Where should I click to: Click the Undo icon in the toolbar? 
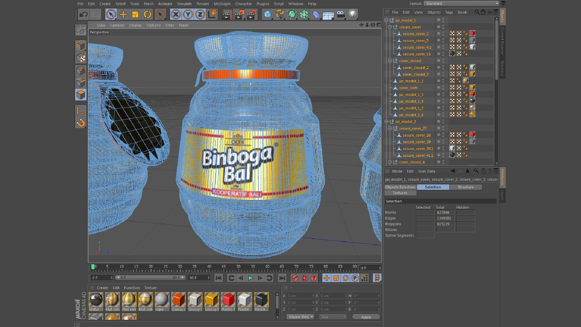[x=84, y=14]
